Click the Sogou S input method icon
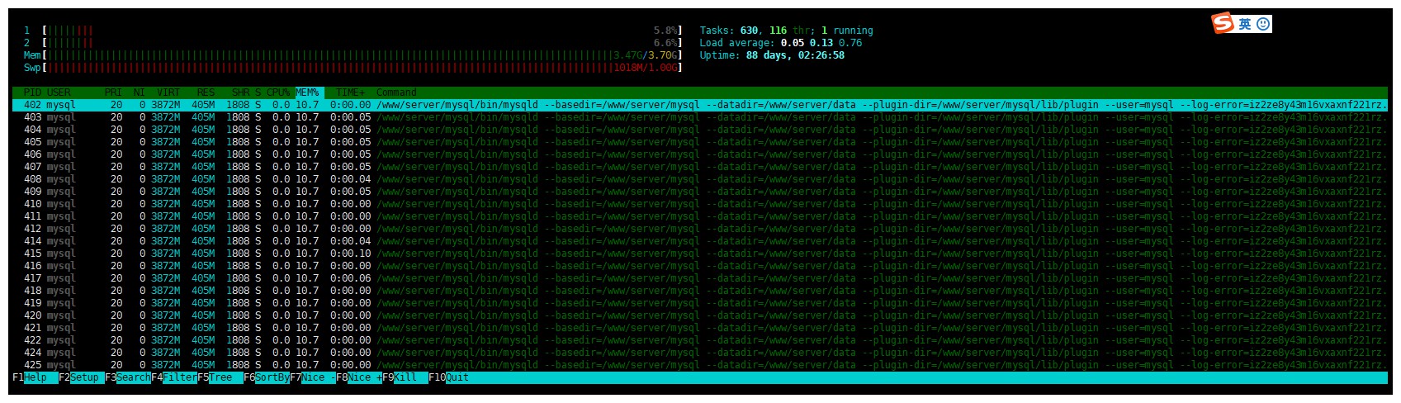Viewport: 1401px width, 403px height. 1223,23
